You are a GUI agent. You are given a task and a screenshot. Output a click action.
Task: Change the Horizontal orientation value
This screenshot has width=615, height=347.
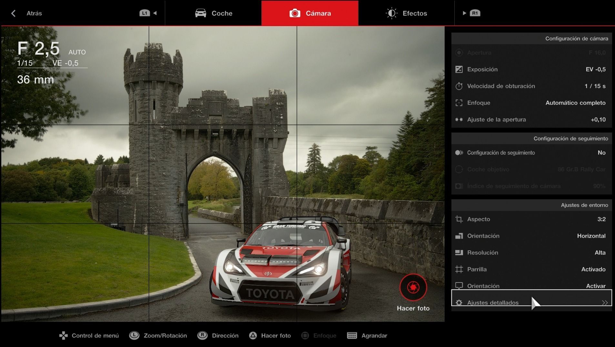(591, 236)
